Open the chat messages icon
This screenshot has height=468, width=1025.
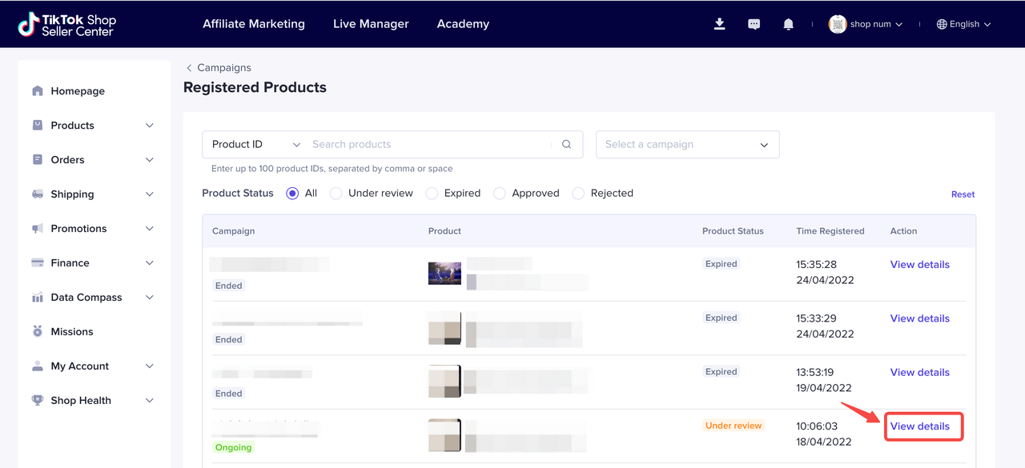(x=754, y=24)
